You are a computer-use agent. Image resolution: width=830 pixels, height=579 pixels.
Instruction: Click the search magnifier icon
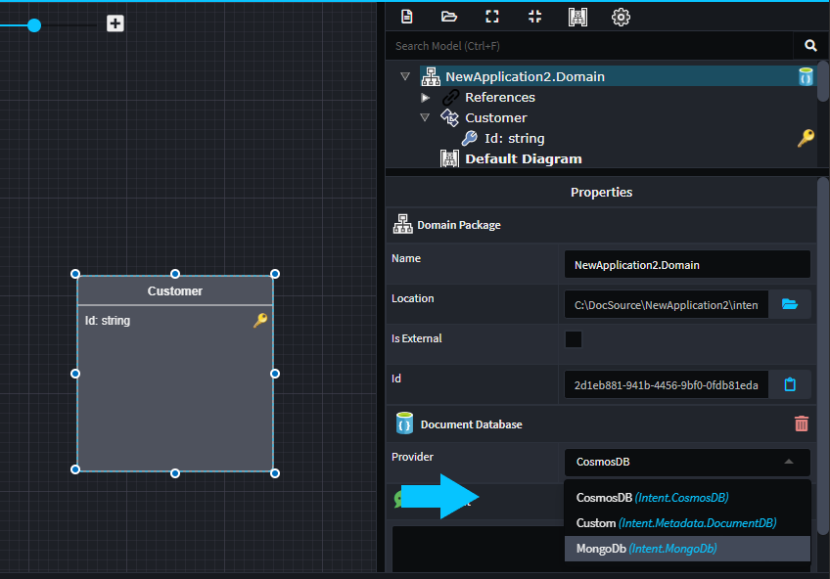pos(810,46)
